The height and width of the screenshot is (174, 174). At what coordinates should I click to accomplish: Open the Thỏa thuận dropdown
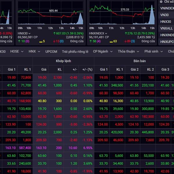[x=128, y=51]
